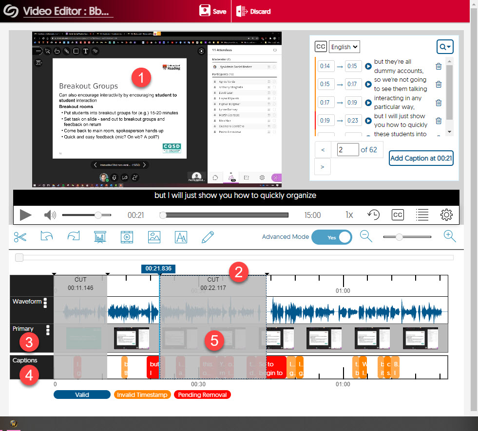Delete the caption 'interacting in any'
The width and height of the screenshot is (478, 431).
(x=439, y=103)
